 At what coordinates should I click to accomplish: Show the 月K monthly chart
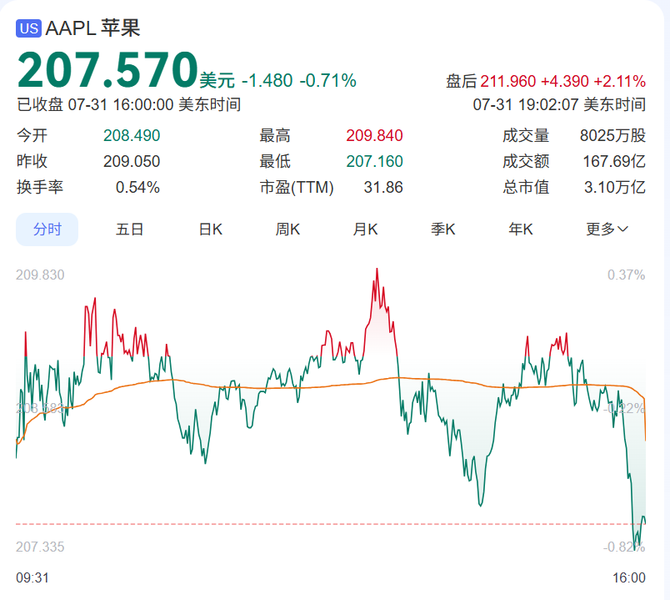(366, 229)
